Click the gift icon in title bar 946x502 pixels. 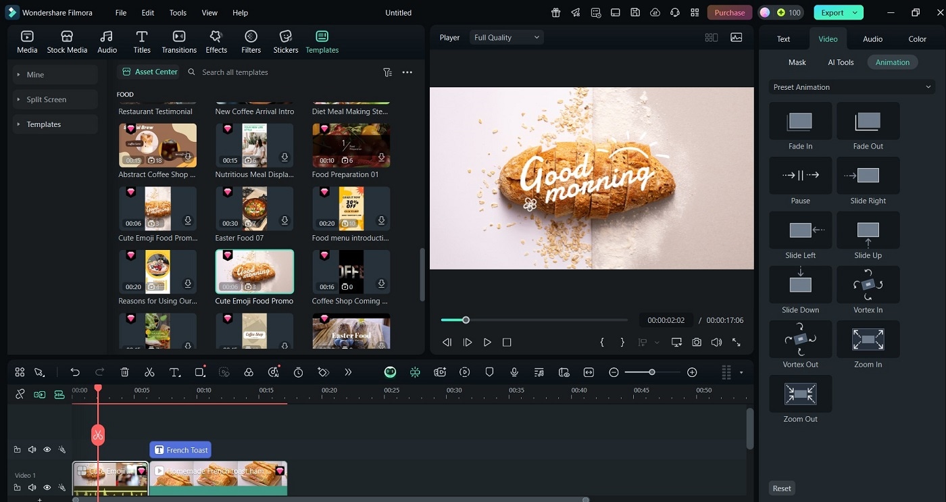(555, 13)
